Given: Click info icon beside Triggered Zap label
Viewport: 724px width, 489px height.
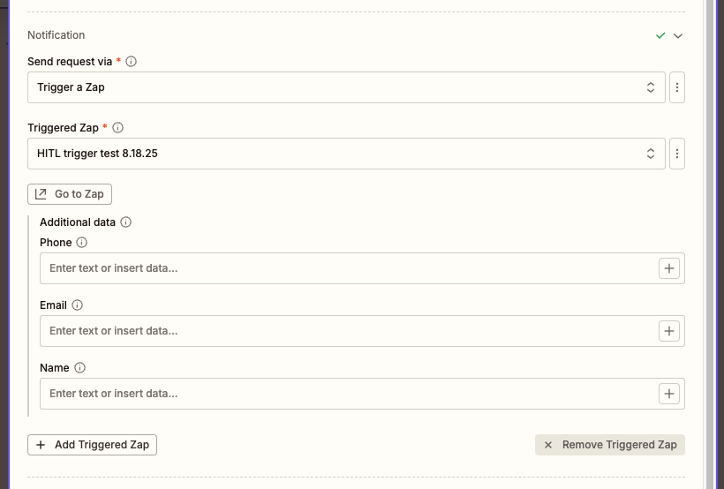Looking at the screenshot, I should click(x=118, y=128).
